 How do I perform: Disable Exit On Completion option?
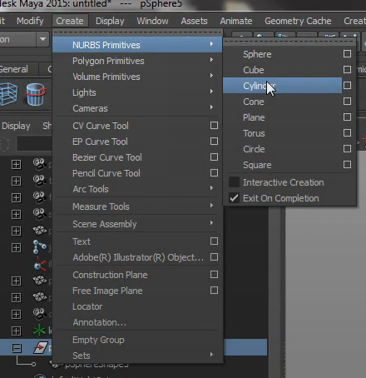[234, 198]
